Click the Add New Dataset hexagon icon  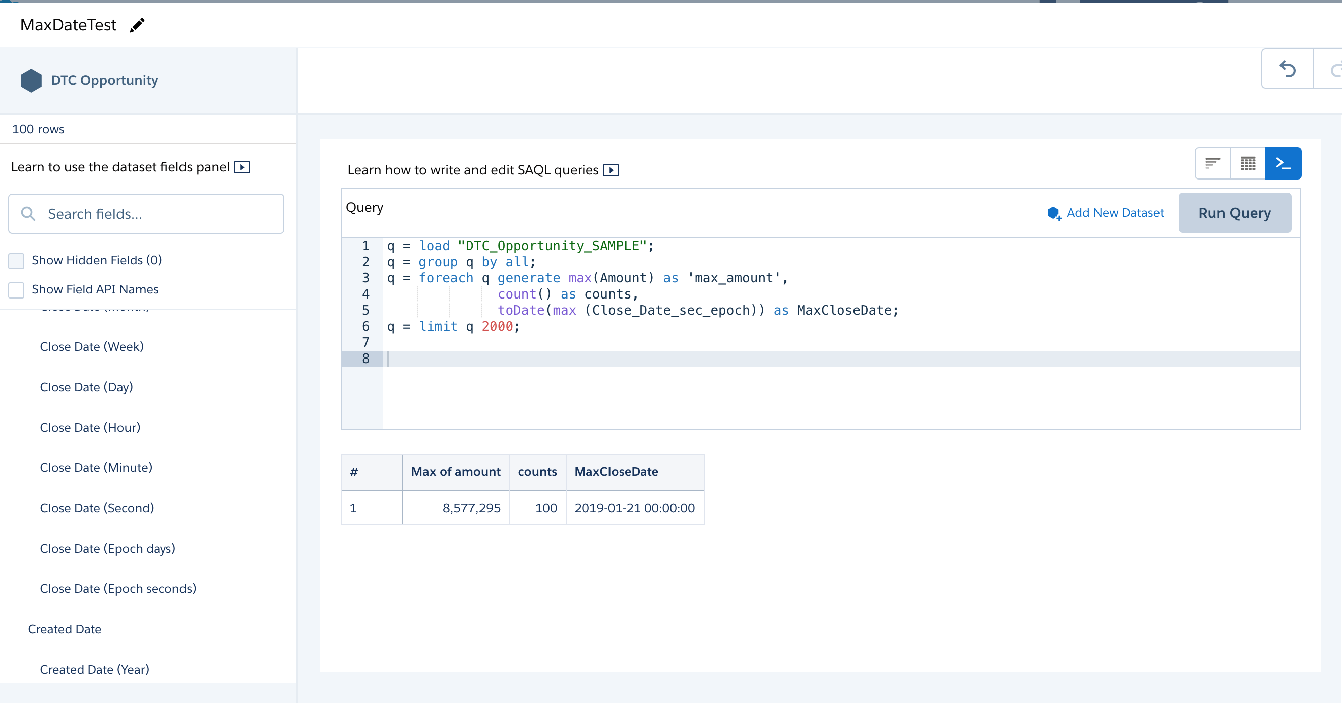(x=1054, y=213)
